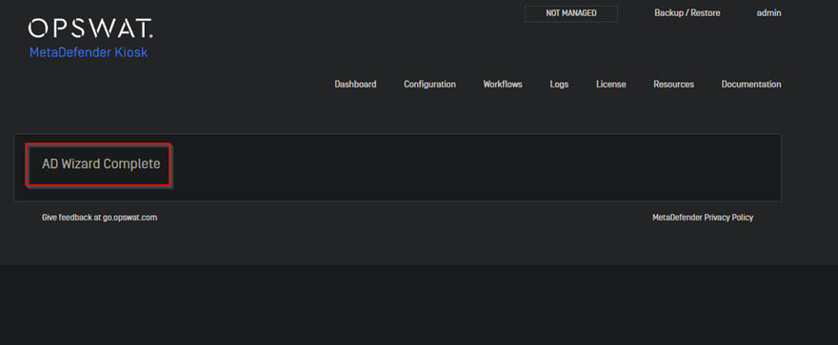The image size is (838, 345).
Task: Click the Backup / Restore link
Action: 688,12
